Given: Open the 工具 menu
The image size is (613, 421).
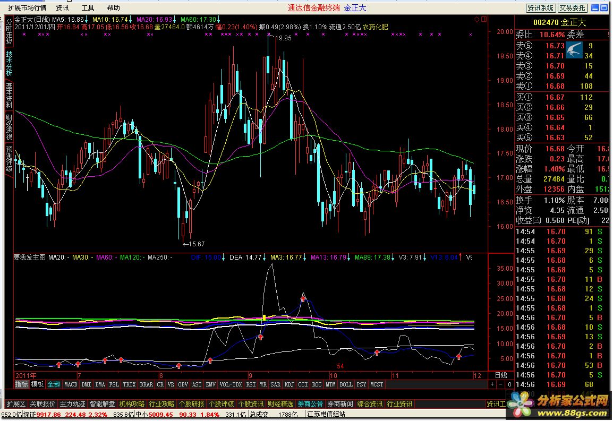Looking at the screenshot, I should point(88,8).
